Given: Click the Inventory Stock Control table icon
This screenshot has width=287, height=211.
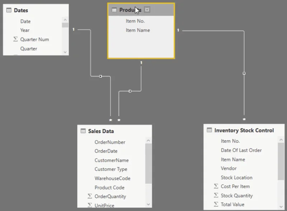Looking at the screenshot, I should tap(209, 130).
